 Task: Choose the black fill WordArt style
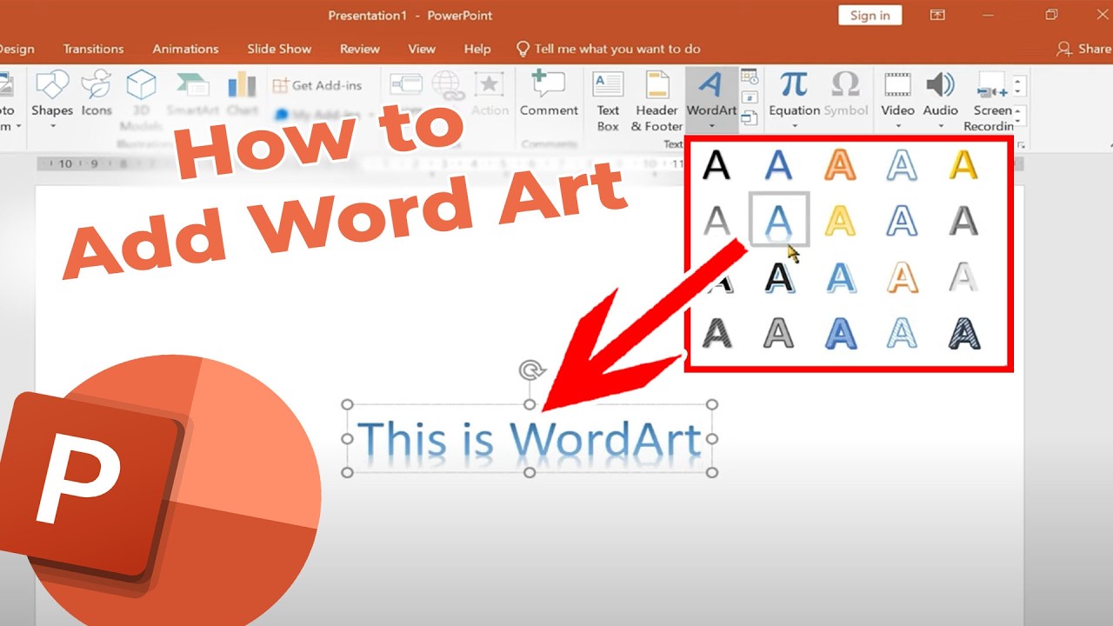pyautogui.click(x=716, y=164)
